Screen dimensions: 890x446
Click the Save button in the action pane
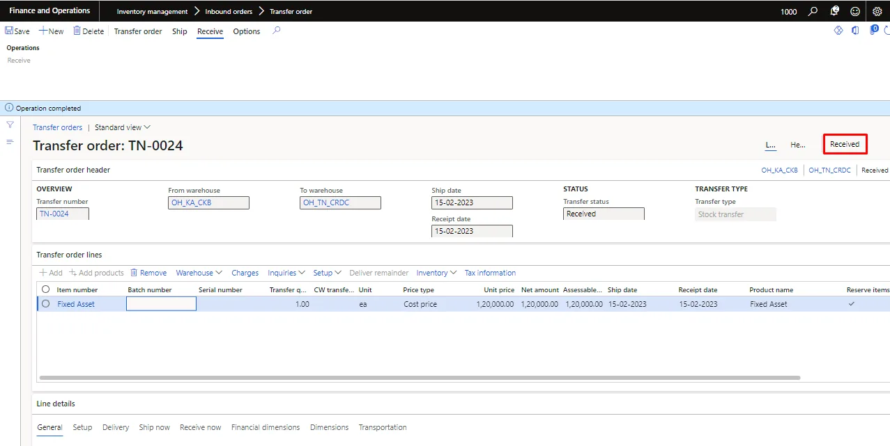pyautogui.click(x=17, y=31)
